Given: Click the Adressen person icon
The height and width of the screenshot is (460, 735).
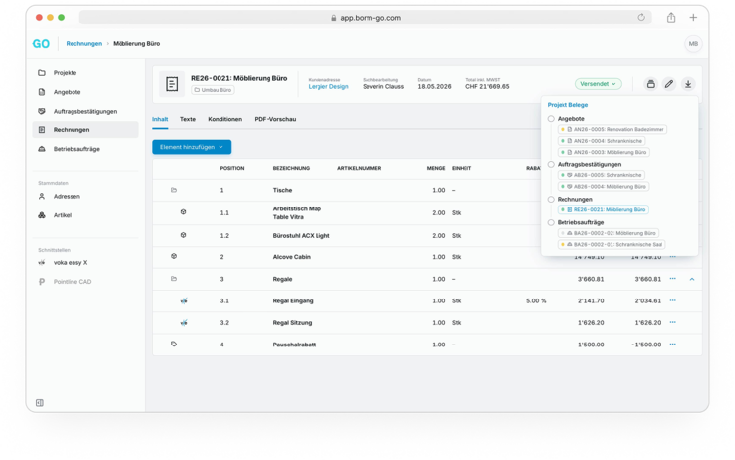Looking at the screenshot, I should (x=42, y=197).
